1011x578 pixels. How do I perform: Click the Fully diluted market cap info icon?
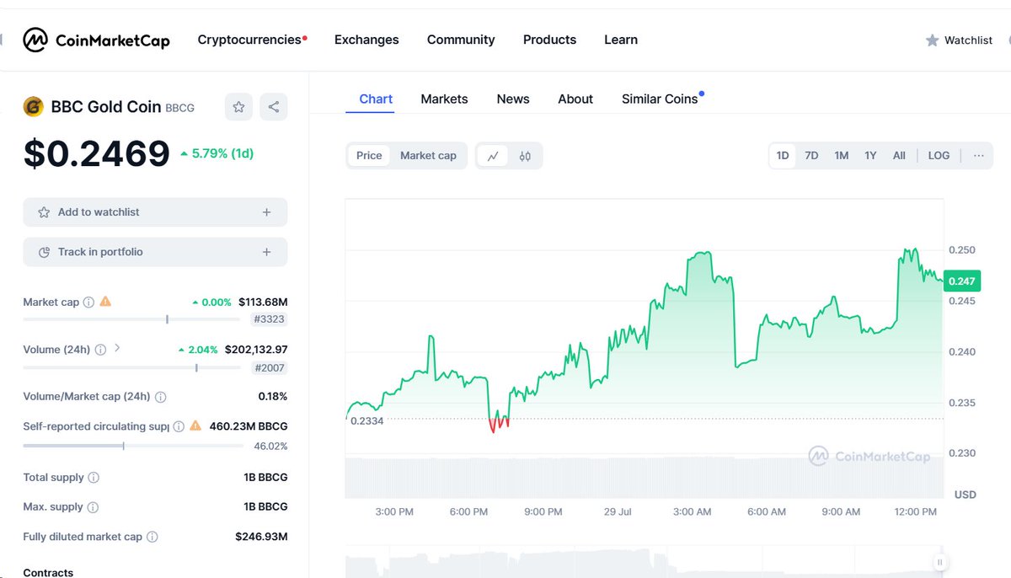pos(152,537)
